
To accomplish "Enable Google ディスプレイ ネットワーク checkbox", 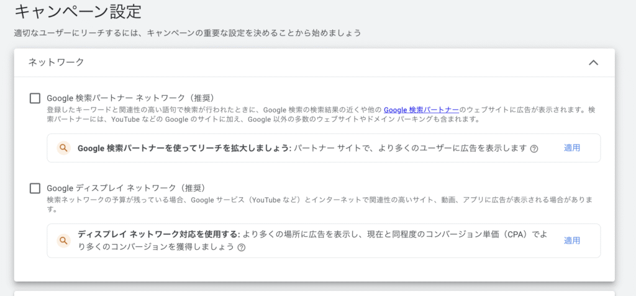I will (35, 188).
